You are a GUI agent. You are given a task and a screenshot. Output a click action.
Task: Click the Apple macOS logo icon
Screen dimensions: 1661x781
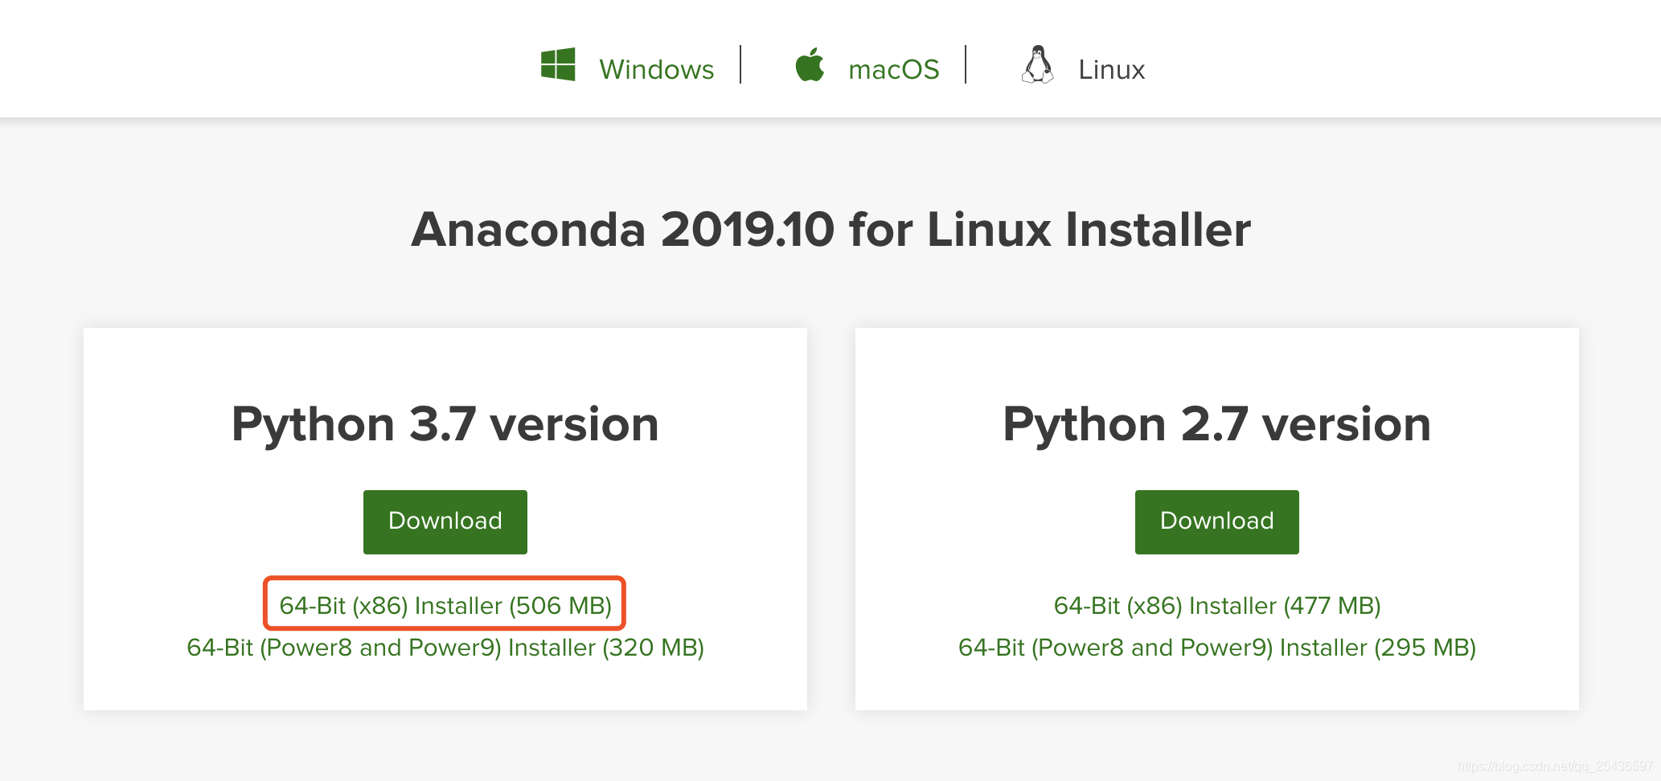(810, 64)
